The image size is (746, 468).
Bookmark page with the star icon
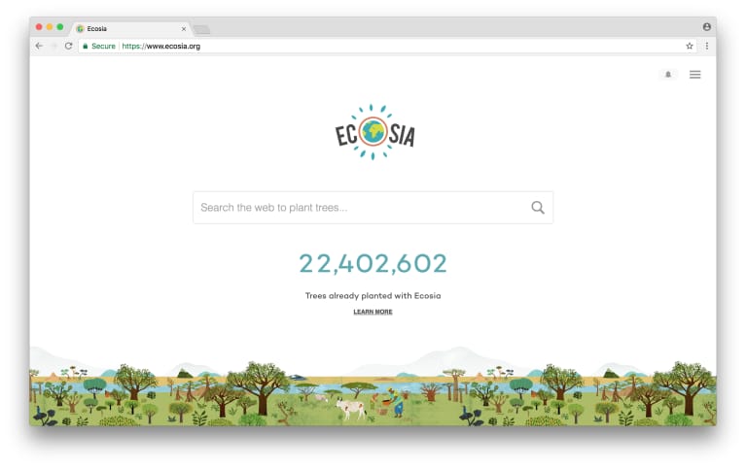(x=690, y=46)
